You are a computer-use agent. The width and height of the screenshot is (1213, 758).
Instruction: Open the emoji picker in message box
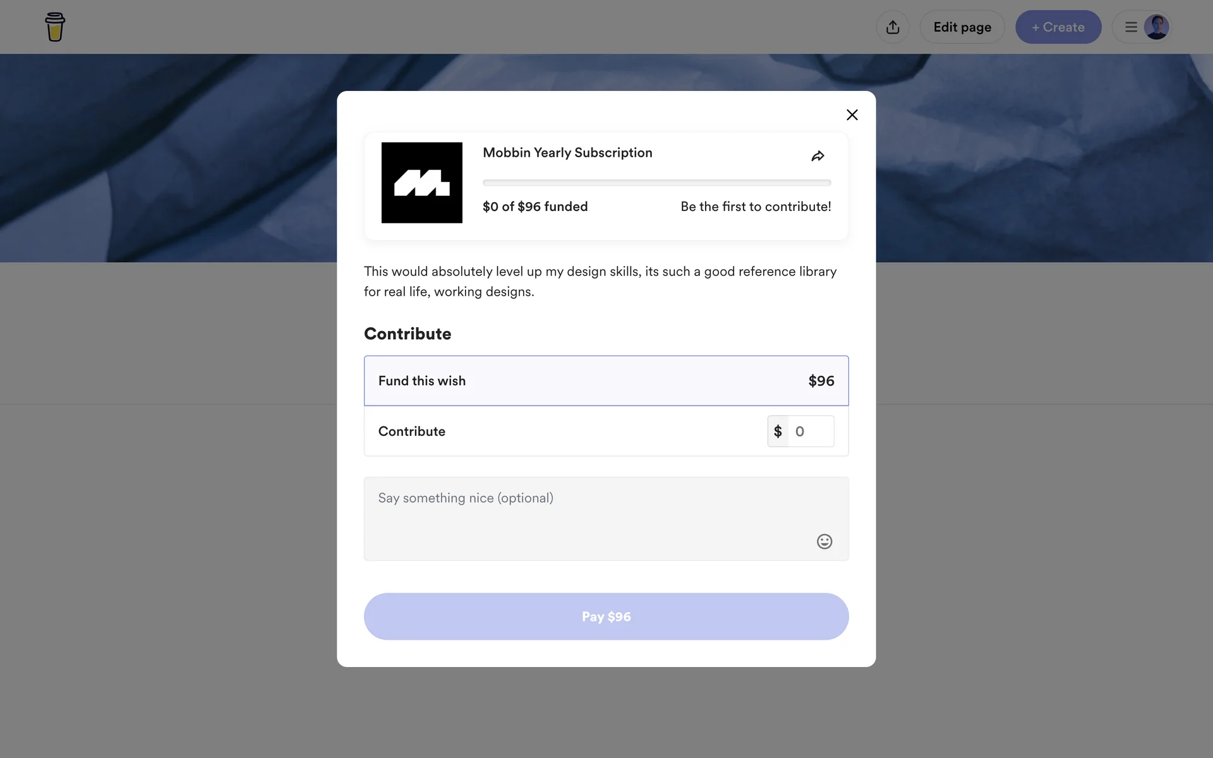pos(824,541)
